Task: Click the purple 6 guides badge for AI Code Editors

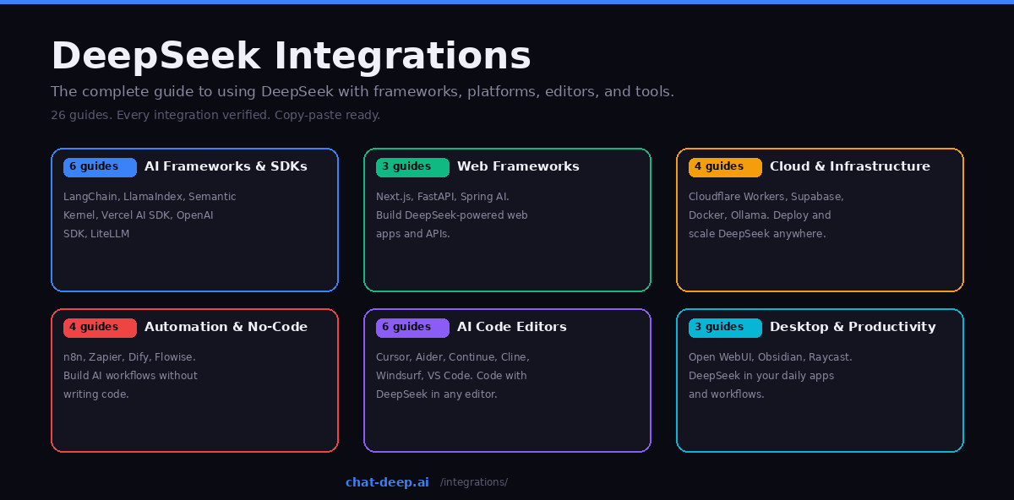Action: click(x=412, y=328)
